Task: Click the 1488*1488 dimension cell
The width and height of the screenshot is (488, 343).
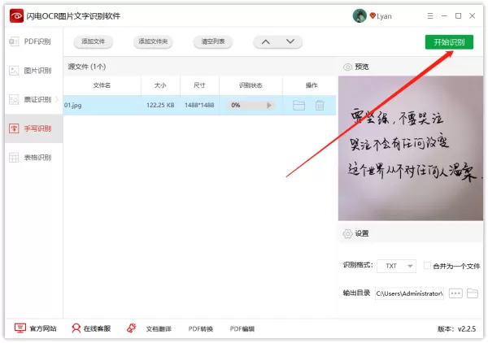Action: click(x=199, y=105)
